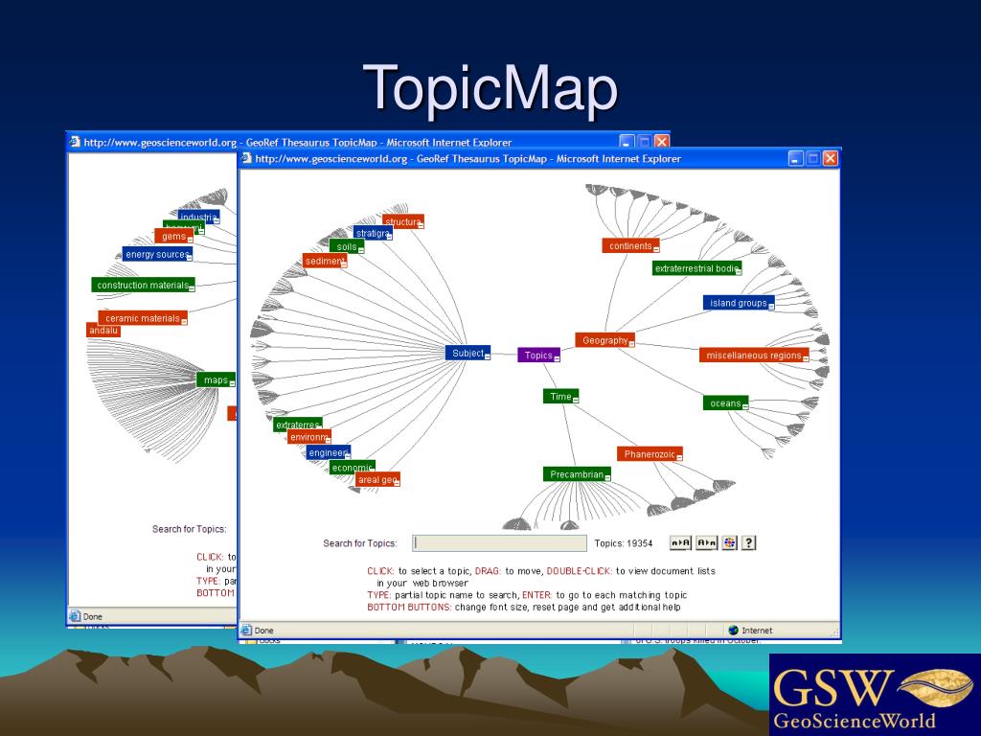Click the Internet zone globe icon in status bar
The height and width of the screenshot is (736, 981).
[733, 631]
